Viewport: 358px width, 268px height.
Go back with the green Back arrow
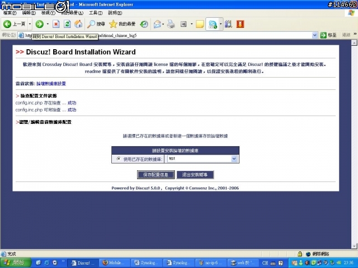[x=14, y=24]
